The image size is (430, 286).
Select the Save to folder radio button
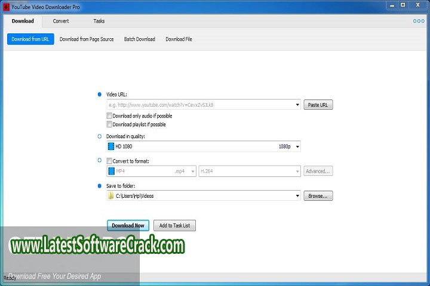coord(100,186)
